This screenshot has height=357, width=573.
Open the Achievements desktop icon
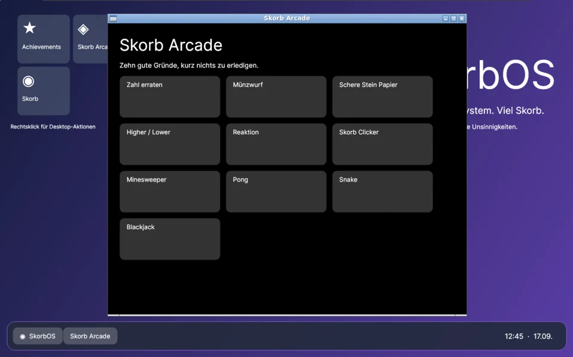44,39
